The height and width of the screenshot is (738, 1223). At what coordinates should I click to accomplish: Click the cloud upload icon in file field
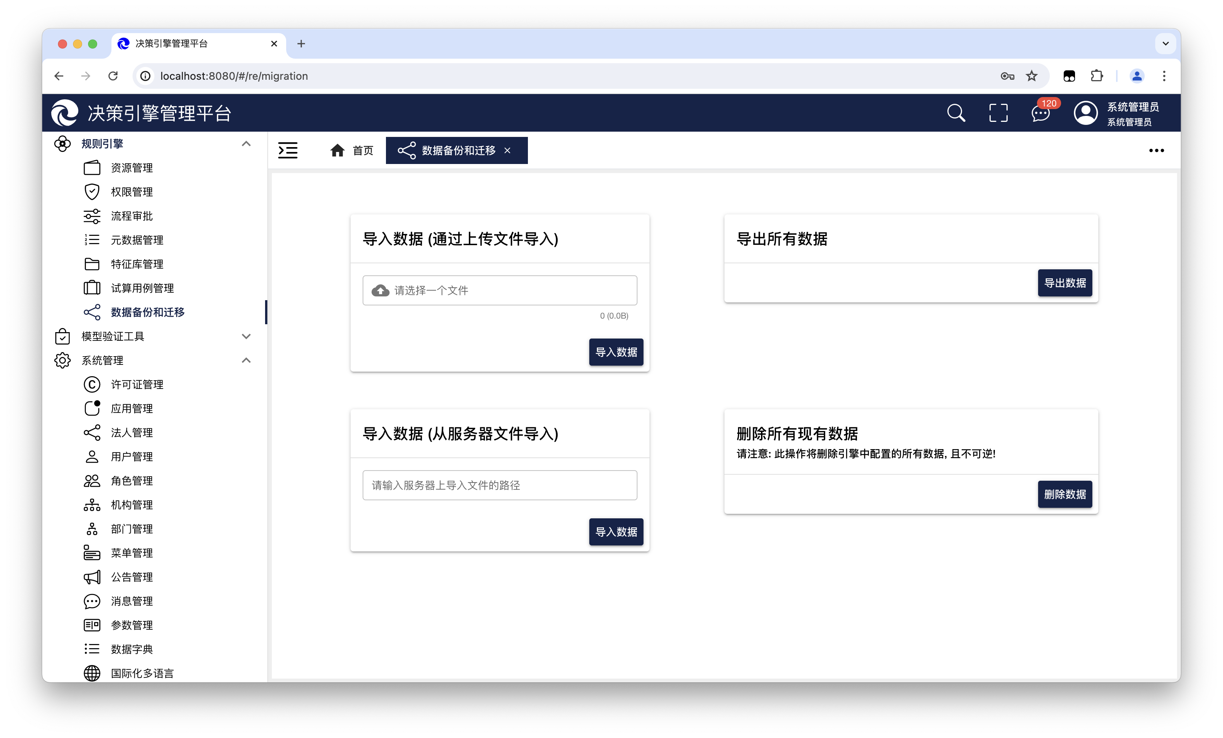[x=381, y=291]
